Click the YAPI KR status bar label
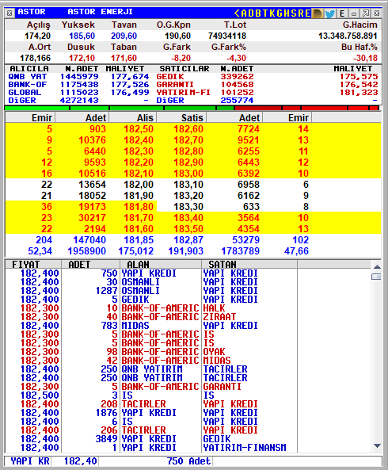 (x=30, y=461)
